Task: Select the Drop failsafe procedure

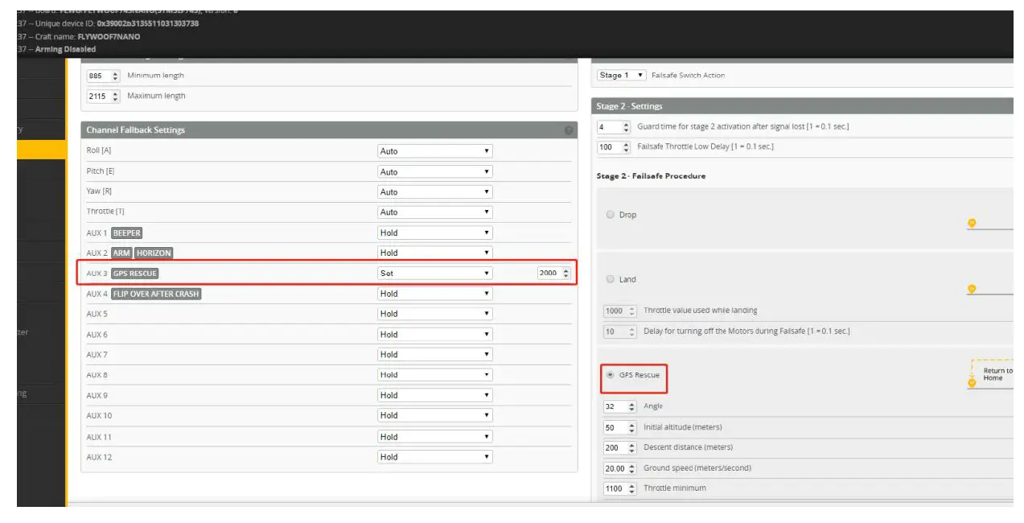Action: [610, 215]
